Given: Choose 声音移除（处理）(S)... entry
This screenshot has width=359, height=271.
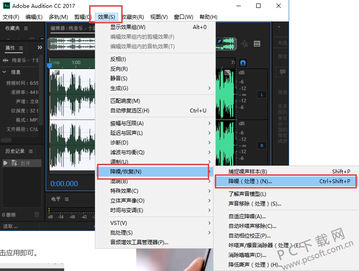Looking at the screenshot, I should (x=286, y=203).
